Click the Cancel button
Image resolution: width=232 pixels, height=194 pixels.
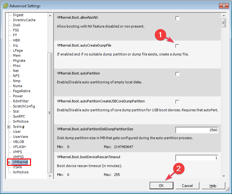(x=187, y=185)
